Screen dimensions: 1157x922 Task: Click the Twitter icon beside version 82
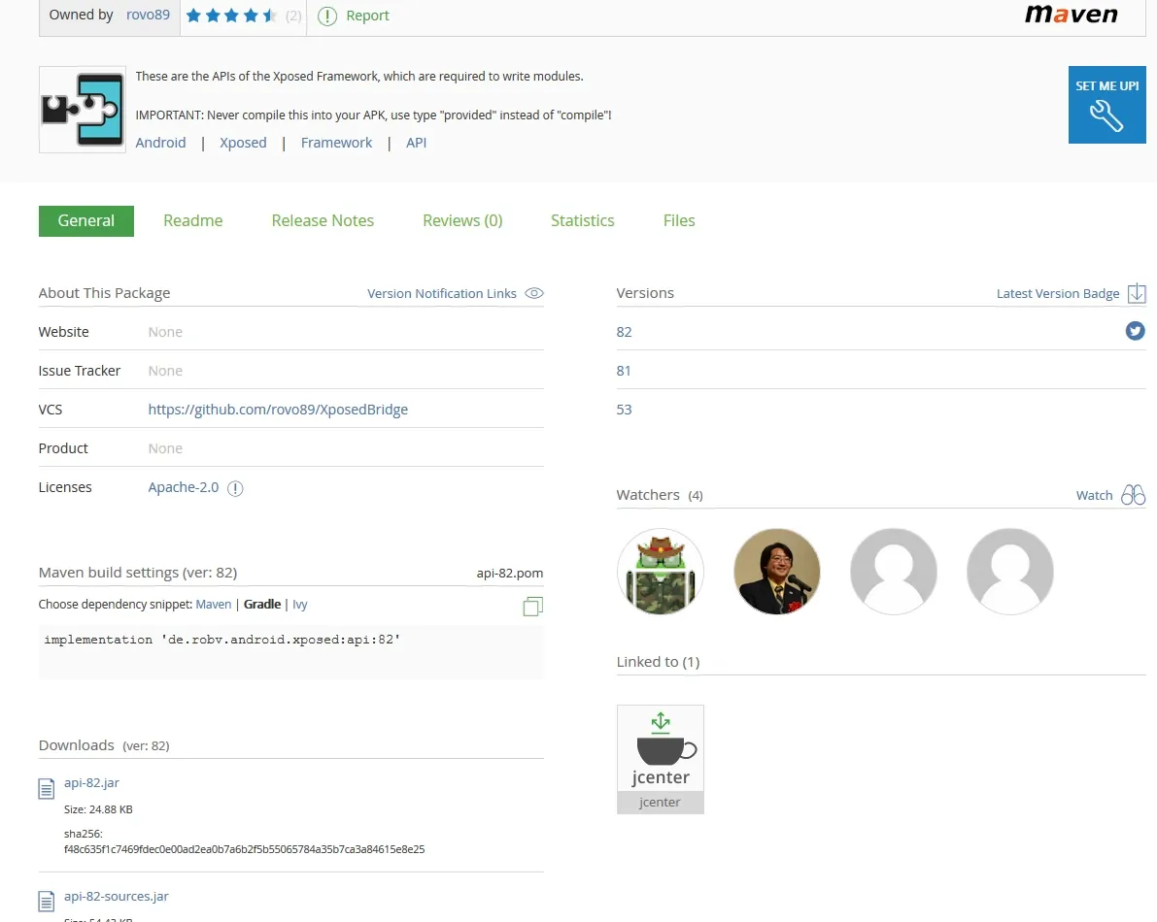[1135, 331]
